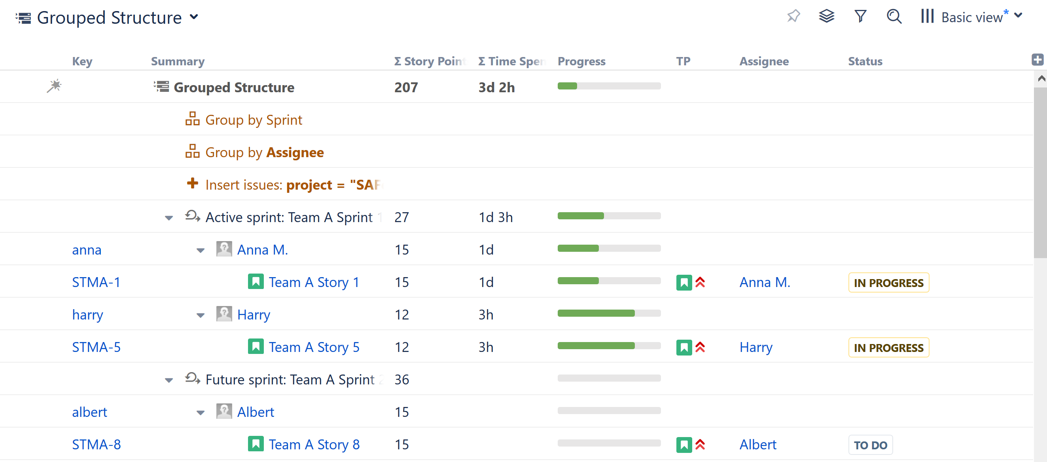
Task: Pin the current structure view
Action: tap(793, 17)
